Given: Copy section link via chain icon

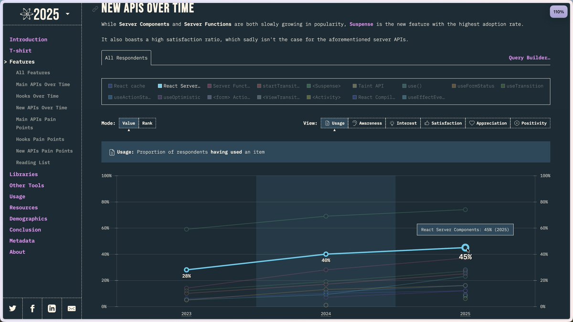Looking at the screenshot, I should coord(95,9).
